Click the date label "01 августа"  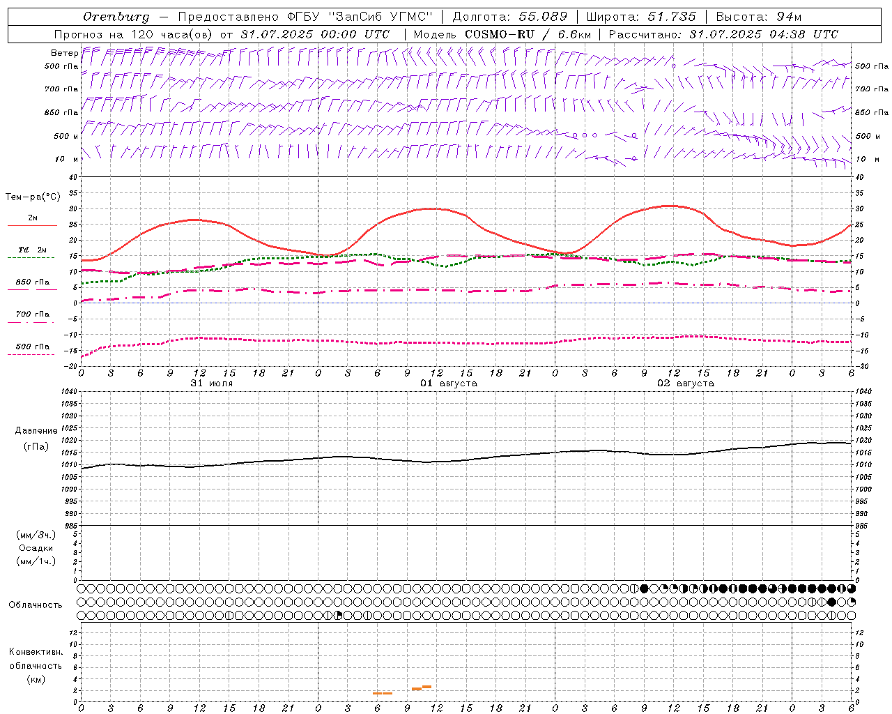(448, 383)
